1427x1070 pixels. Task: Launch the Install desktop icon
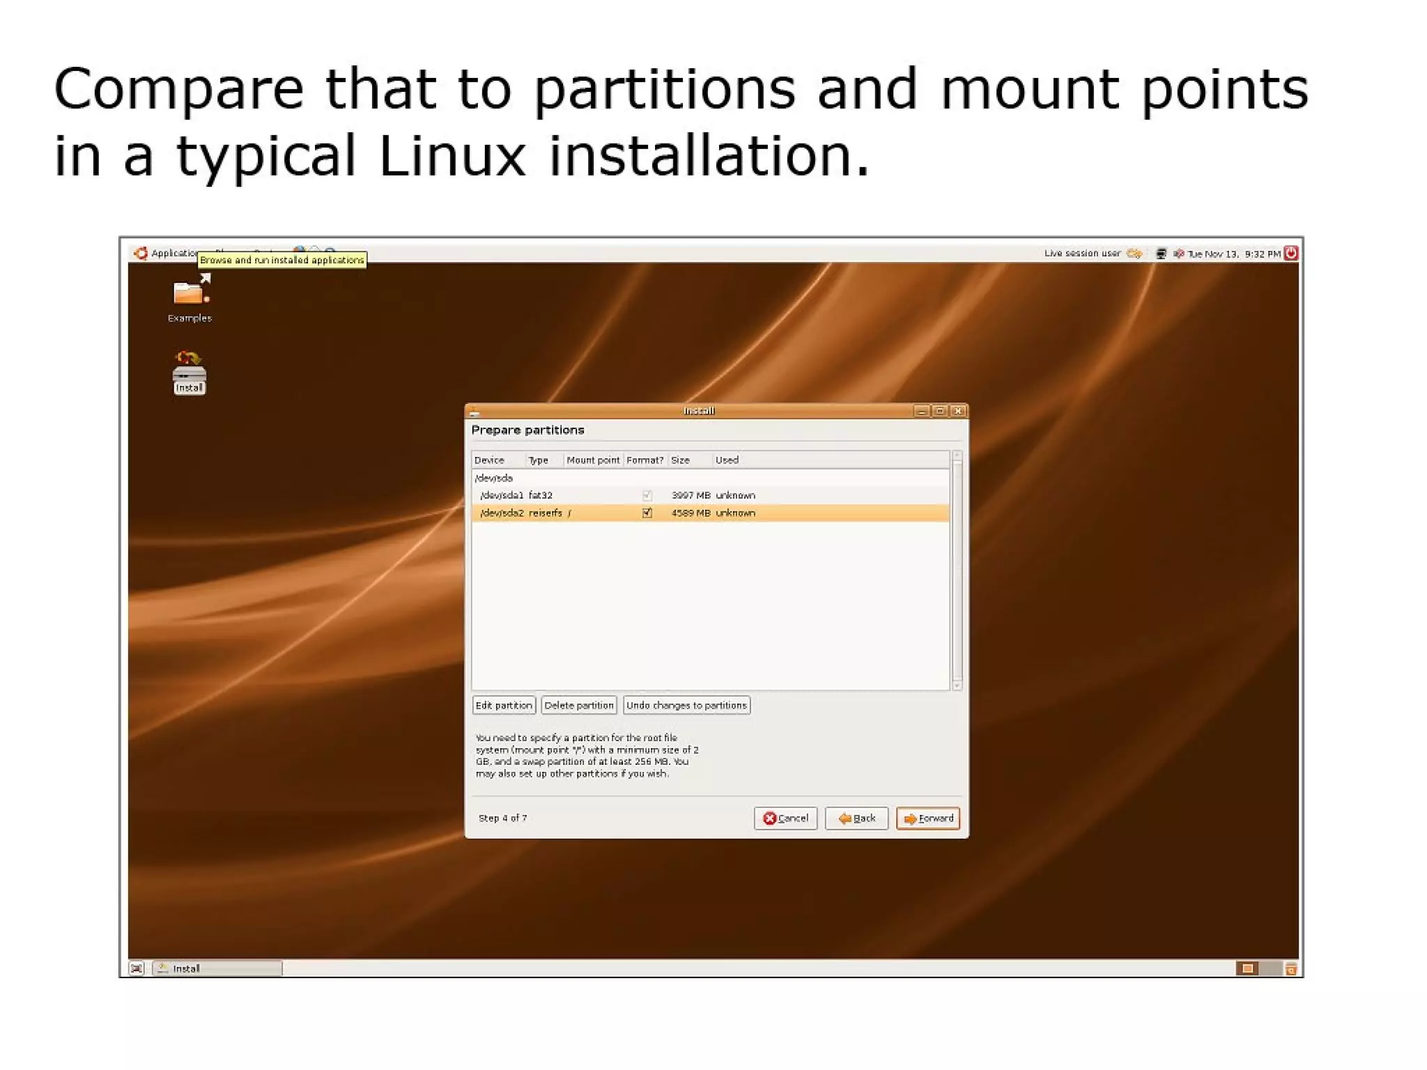[189, 373]
